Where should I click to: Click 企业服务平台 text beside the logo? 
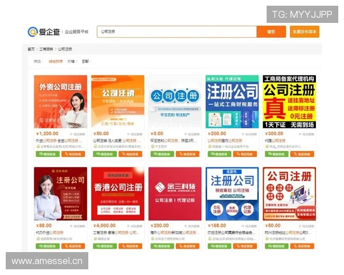tap(77, 32)
